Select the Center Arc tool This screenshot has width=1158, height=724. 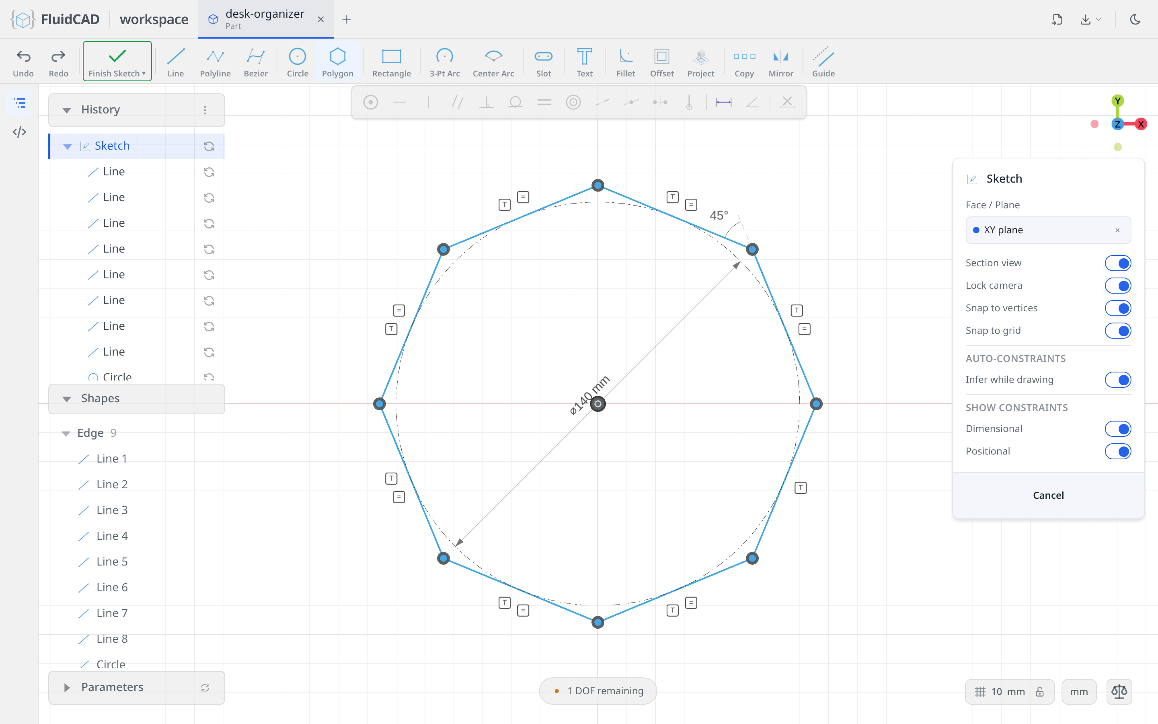(493, 62)
